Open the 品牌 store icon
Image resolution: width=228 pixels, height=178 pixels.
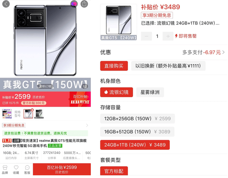click(x=5, y=170)
